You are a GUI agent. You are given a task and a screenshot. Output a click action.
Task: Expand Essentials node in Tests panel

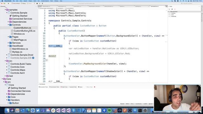tap(169, 16)
